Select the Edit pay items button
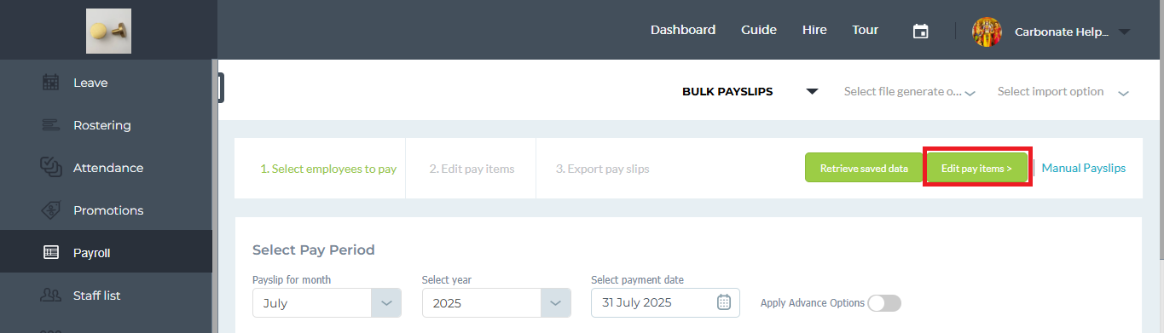Screen dimensions: 1164x333 click(x=977, y=168)
